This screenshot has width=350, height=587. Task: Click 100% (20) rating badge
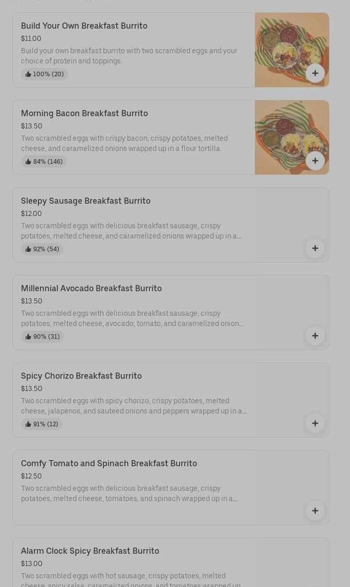pyautogui.click(x=45, y=74)
